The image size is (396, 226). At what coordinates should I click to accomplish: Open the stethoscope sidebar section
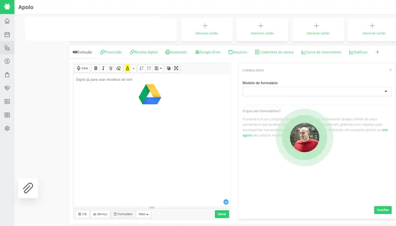tap(7, 48)
